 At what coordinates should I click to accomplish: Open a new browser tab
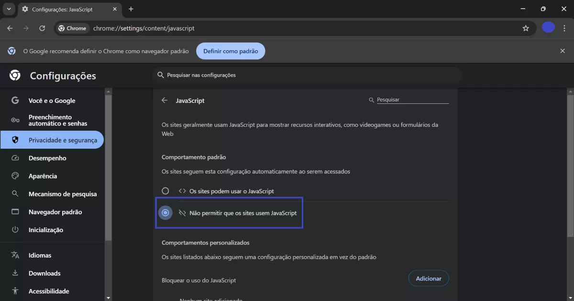point(131,9)
